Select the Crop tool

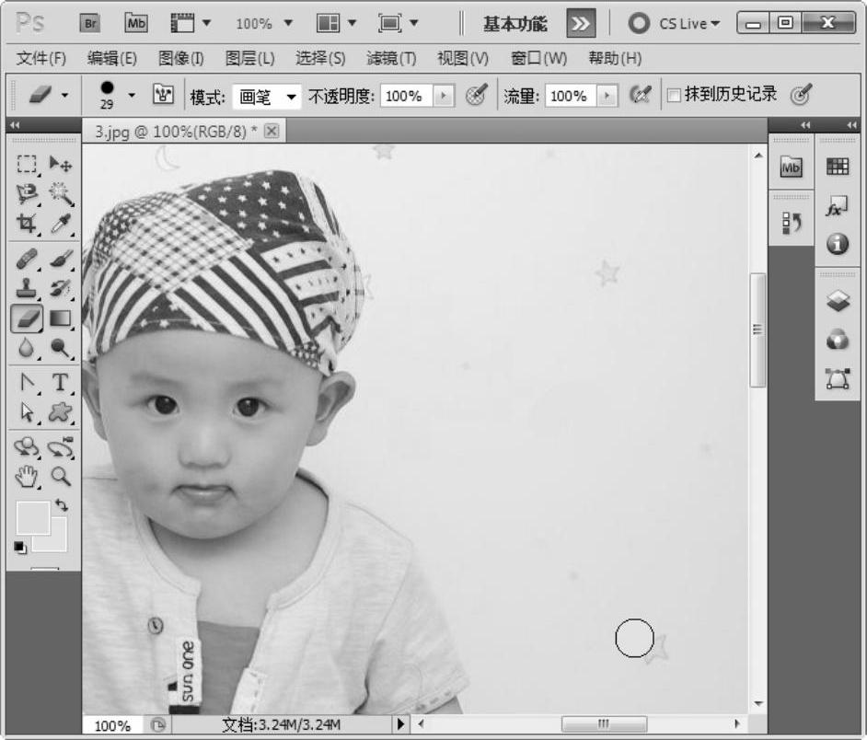(28, 224)
